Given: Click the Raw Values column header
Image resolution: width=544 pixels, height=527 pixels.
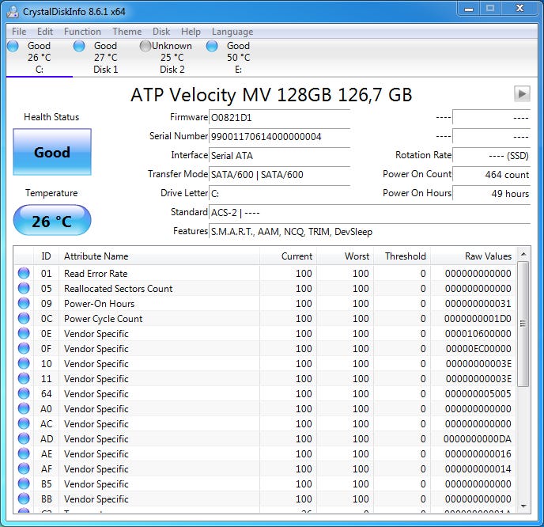Looking at the screenshot, I should pos(474,256).
